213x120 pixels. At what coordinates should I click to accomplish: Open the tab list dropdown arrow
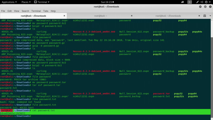tap(210, 16)
